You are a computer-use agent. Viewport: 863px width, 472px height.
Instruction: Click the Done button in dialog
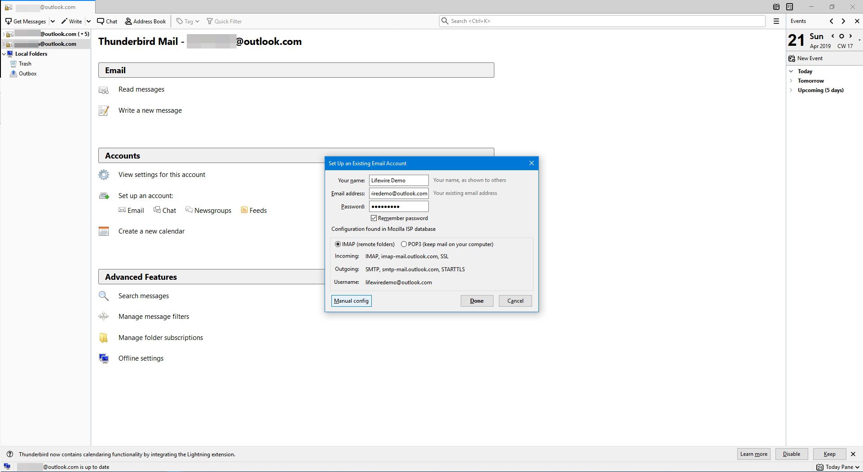[x=477, y=301]
